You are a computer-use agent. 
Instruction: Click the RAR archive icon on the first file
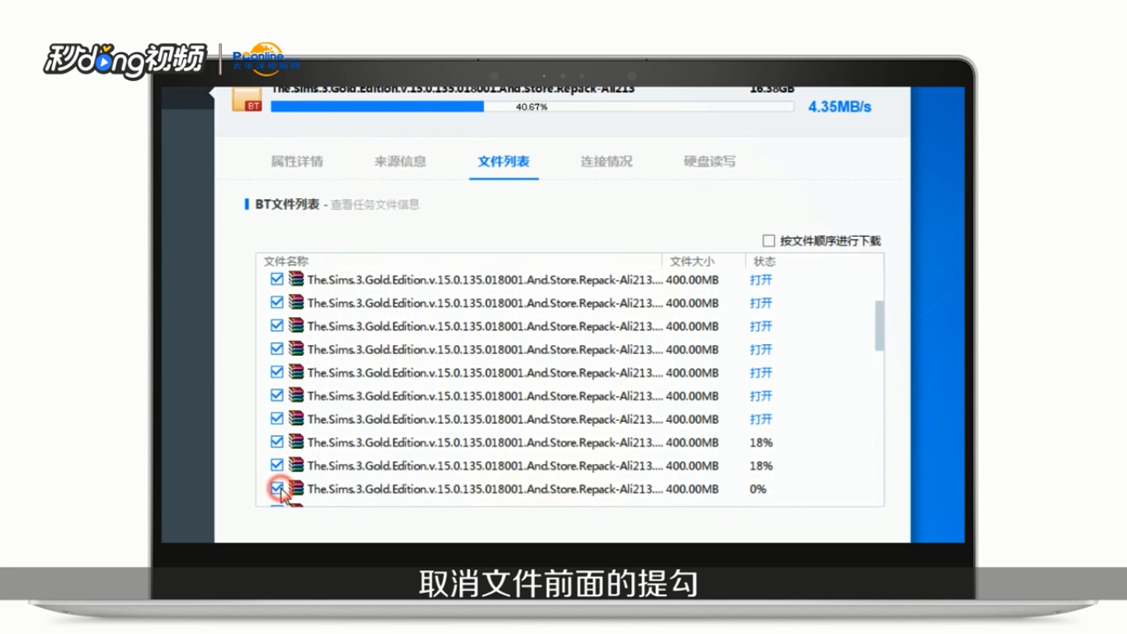[x=295, y=280]
